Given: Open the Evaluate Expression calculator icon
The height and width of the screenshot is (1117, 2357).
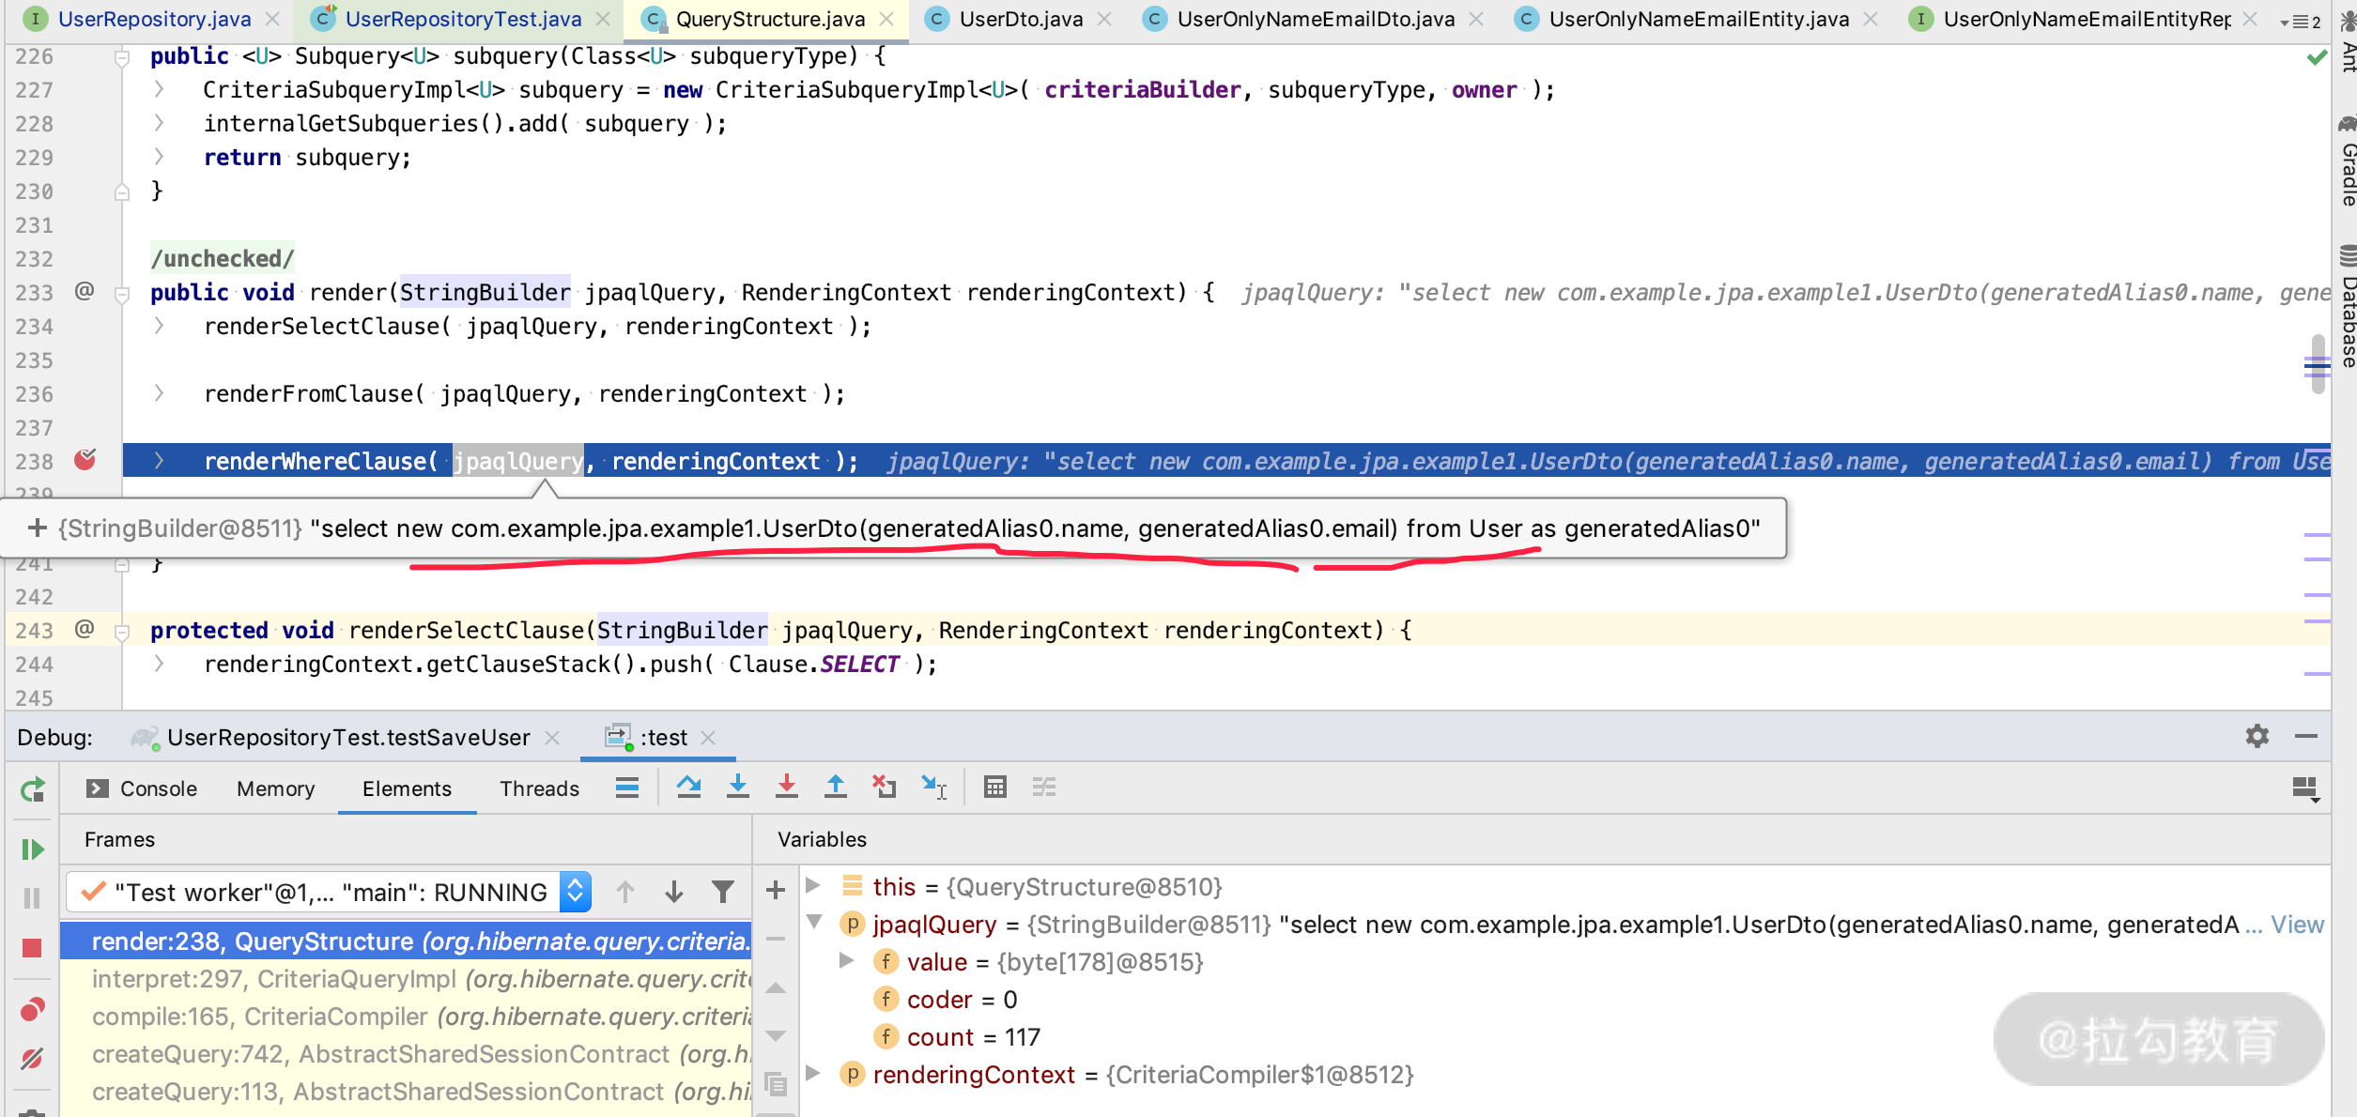Looking at the screenshot, I should [994, 788].
